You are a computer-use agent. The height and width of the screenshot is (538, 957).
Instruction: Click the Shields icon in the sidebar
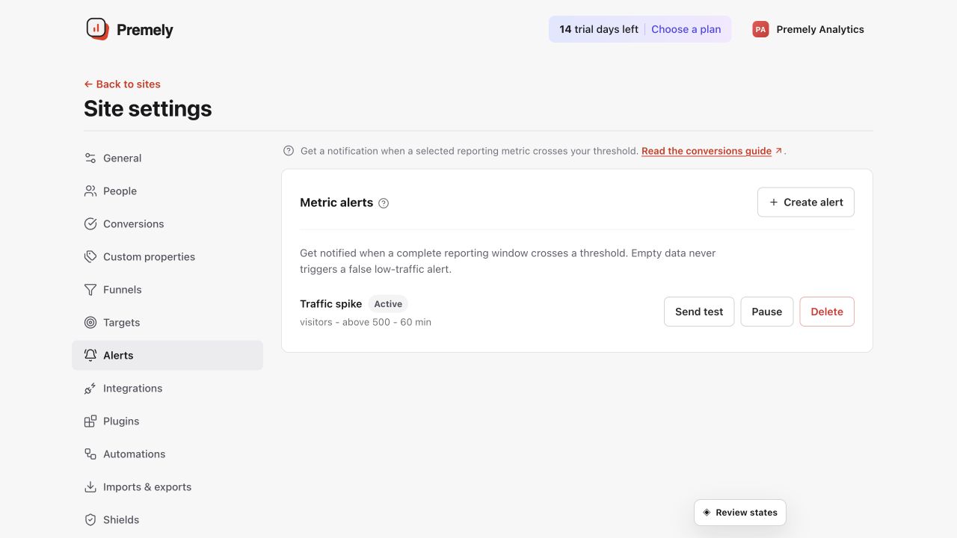(x=90, y=520)
